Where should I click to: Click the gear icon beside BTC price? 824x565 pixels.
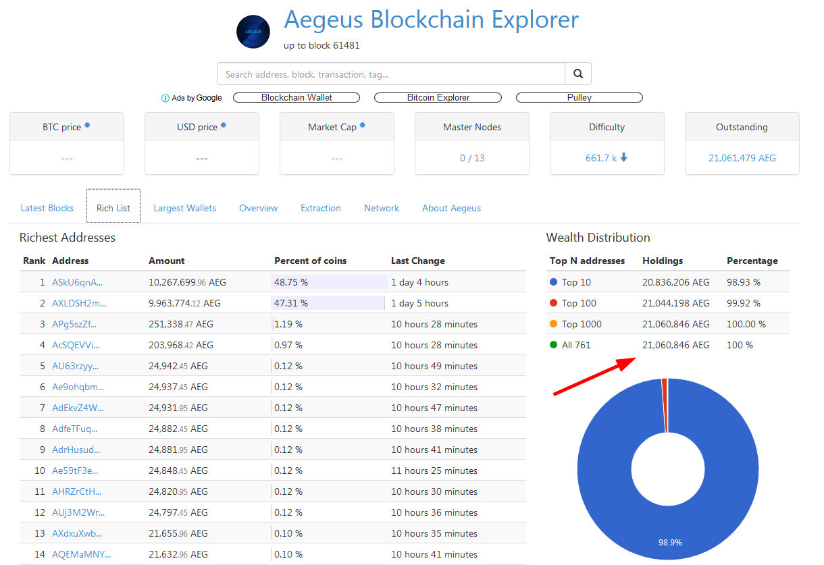coord(87,126)
